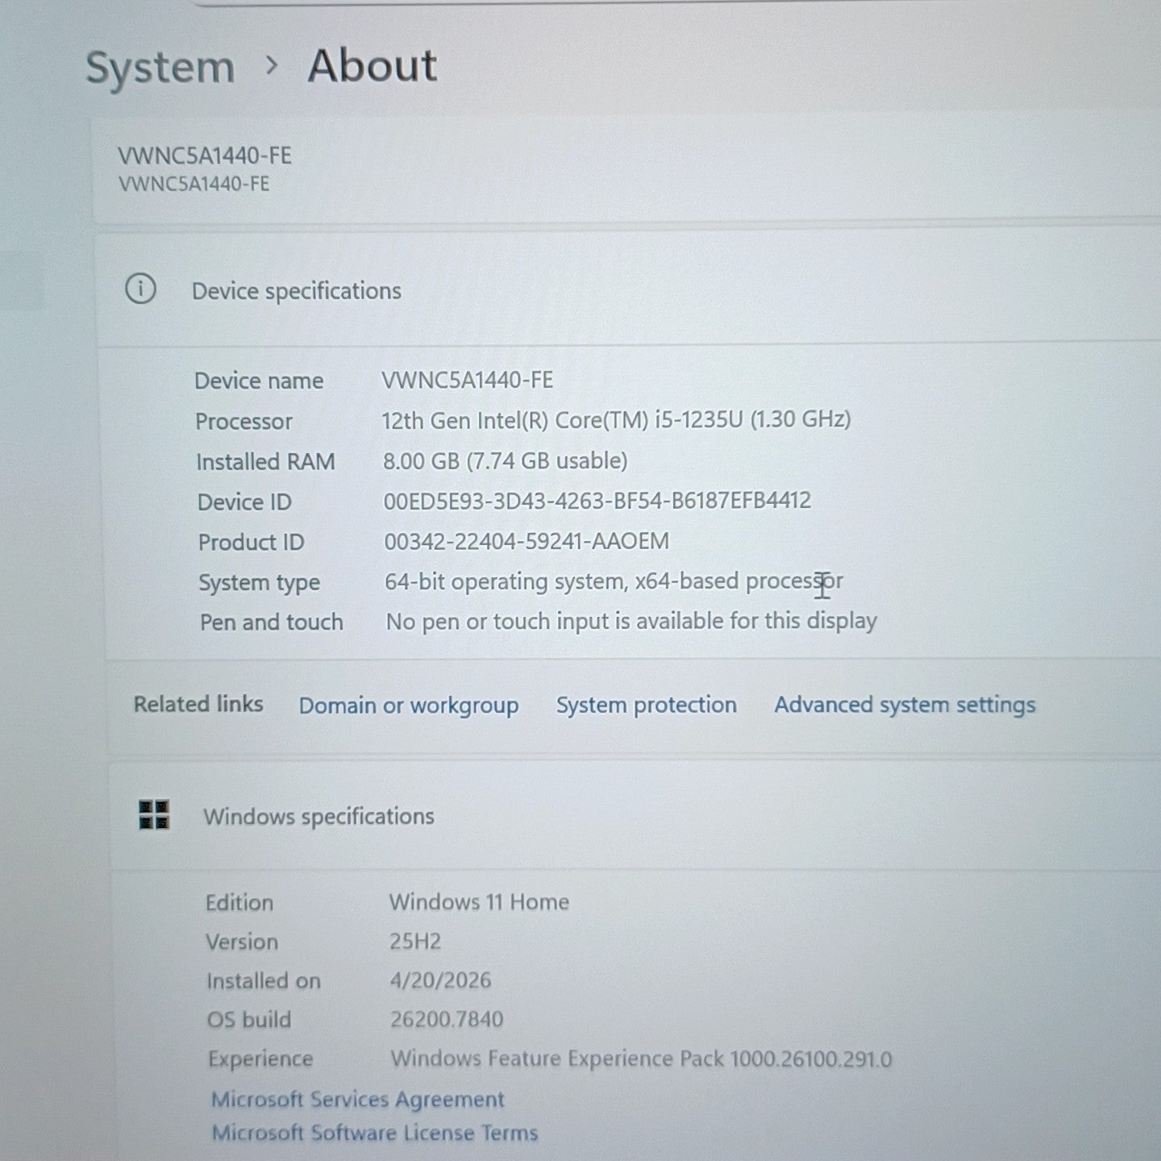
Task: Select Installed on date 4/20/2026
Action: [x=440, y=980]
